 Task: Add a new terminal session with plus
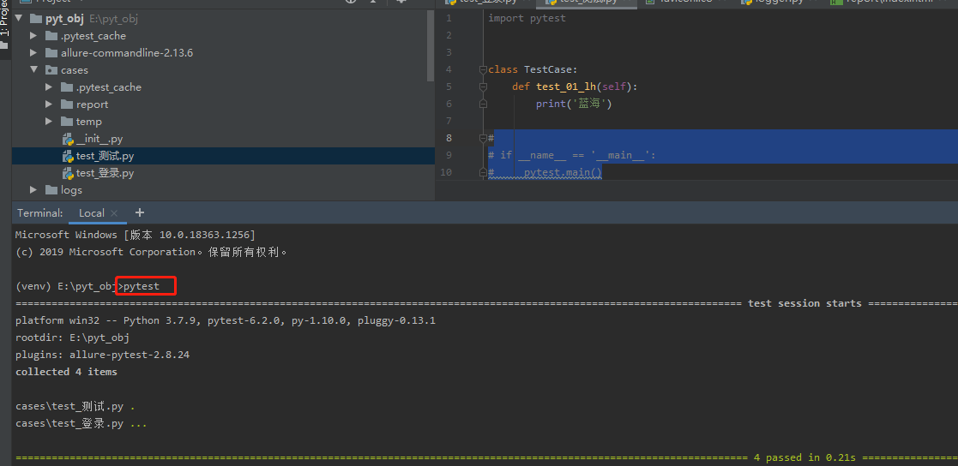[139, 213]
